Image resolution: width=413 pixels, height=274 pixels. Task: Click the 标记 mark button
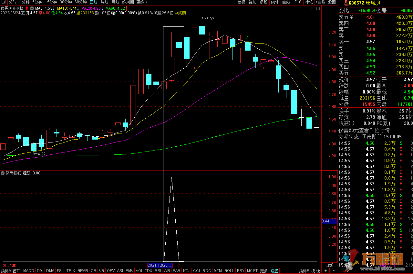pos(309,2)
